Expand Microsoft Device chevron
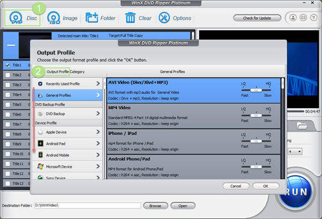This screenshot has width=322, height=219. (98, 166)
